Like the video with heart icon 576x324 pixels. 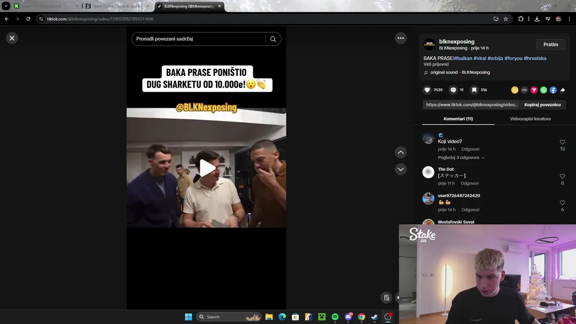click(x=427, y=90)
